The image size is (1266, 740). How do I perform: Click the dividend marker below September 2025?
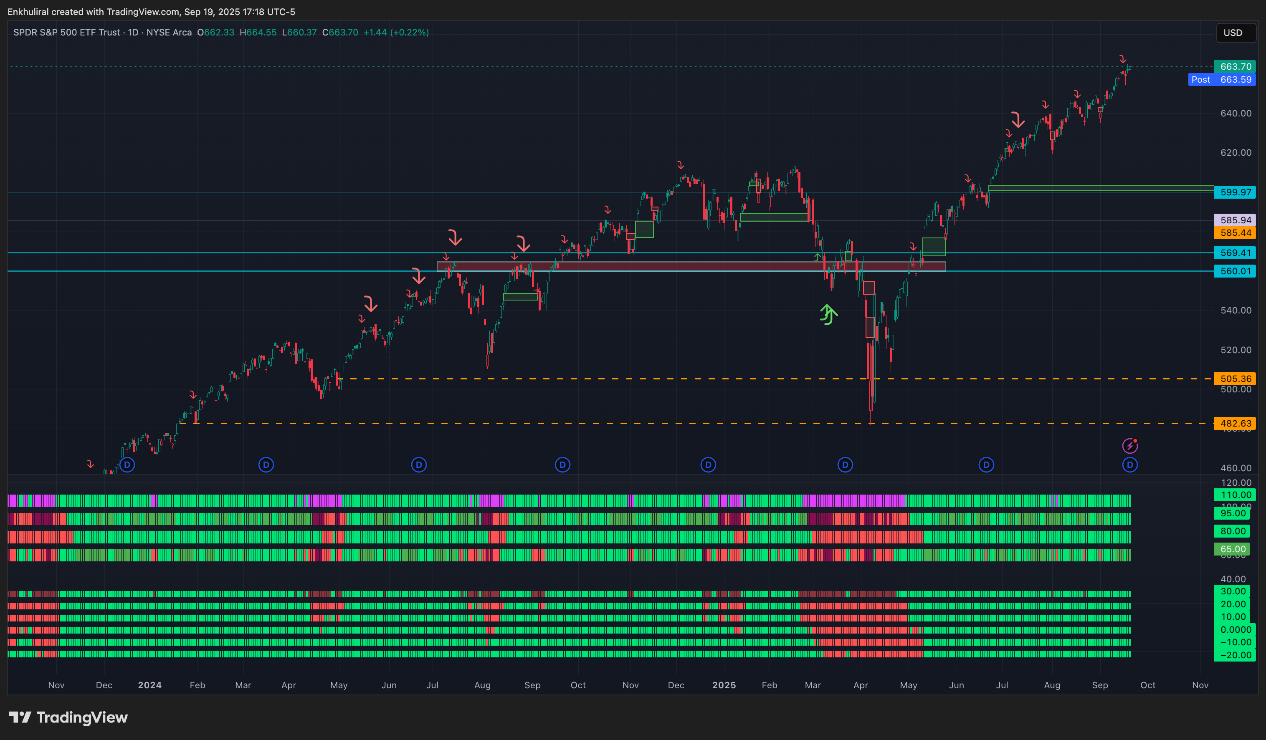(x=1129, y=465)
